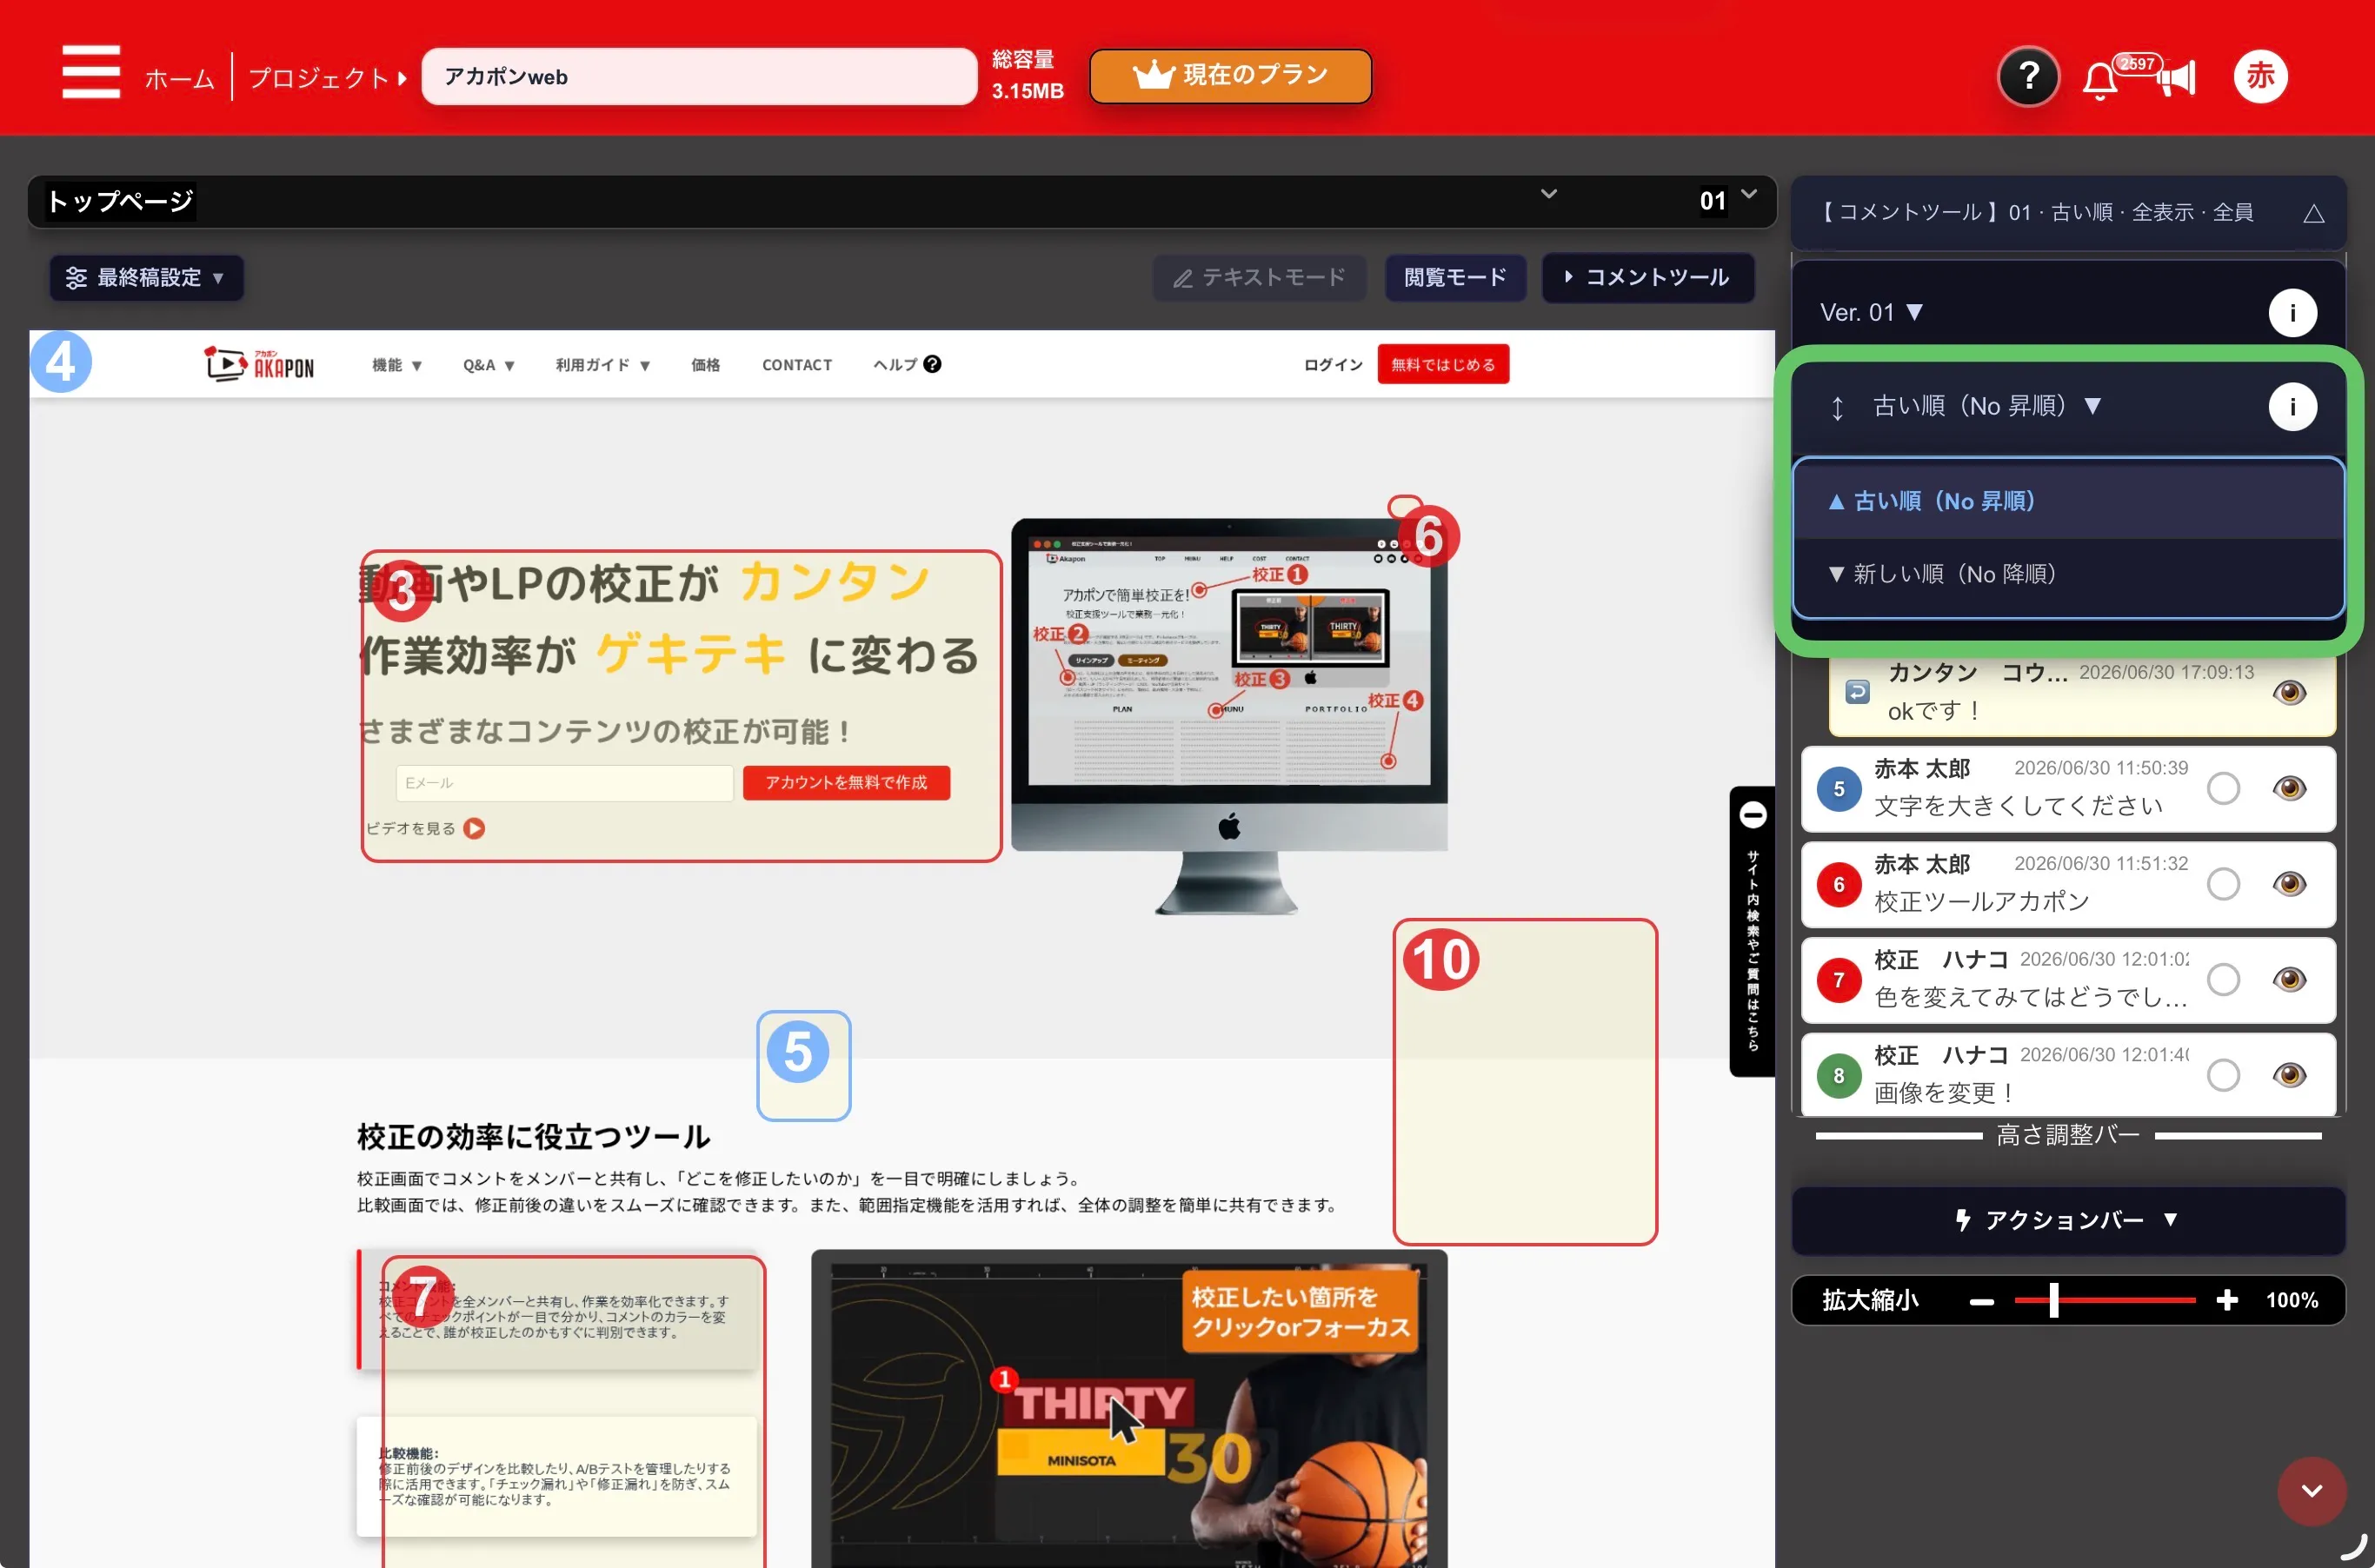This screenshot has height=1568, width=2375.
Task: Click the AKAPON logo in the page
Action: 259,364
